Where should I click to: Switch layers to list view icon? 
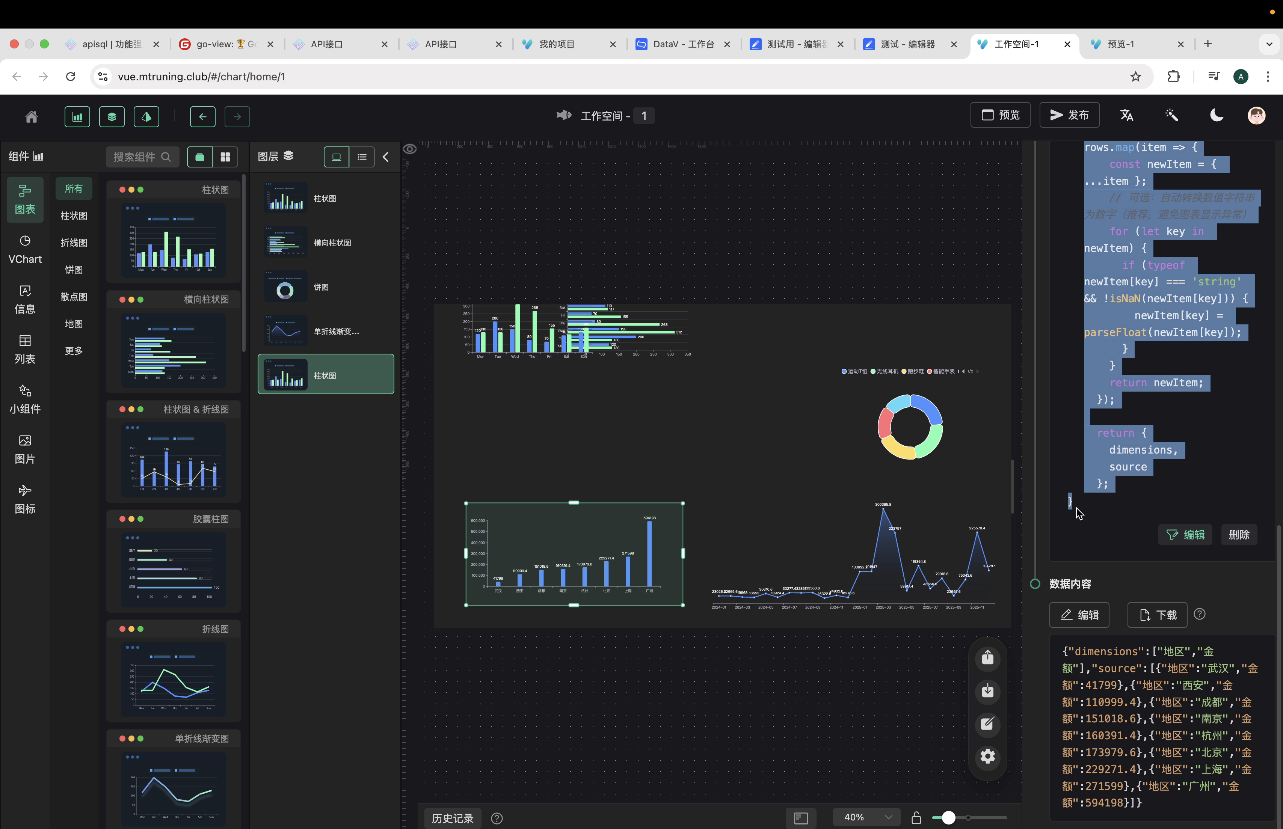pos(362,157)
